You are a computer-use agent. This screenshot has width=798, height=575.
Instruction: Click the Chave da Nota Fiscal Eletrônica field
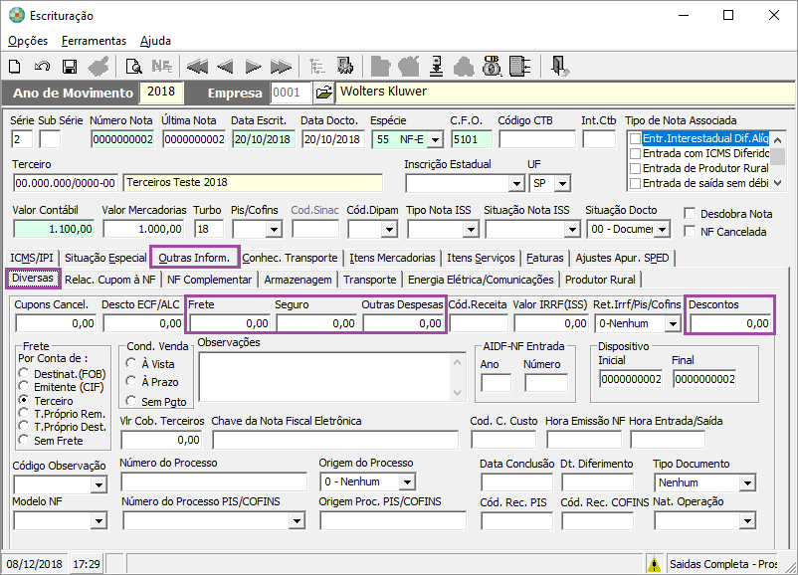tap(335, 440)
